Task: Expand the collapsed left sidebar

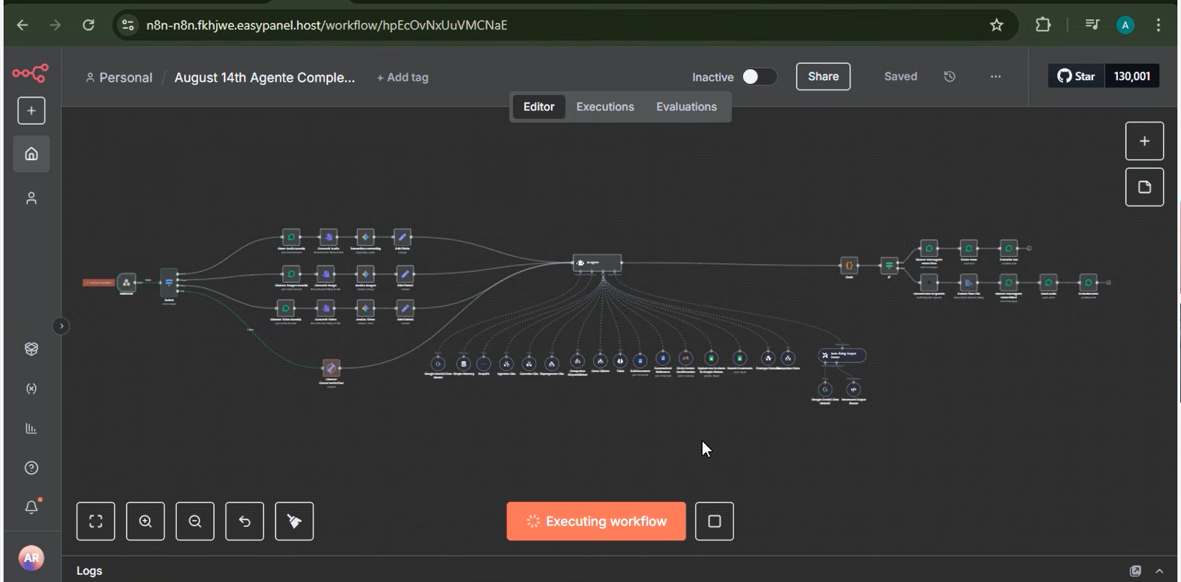Action: [x=62, y=326]
